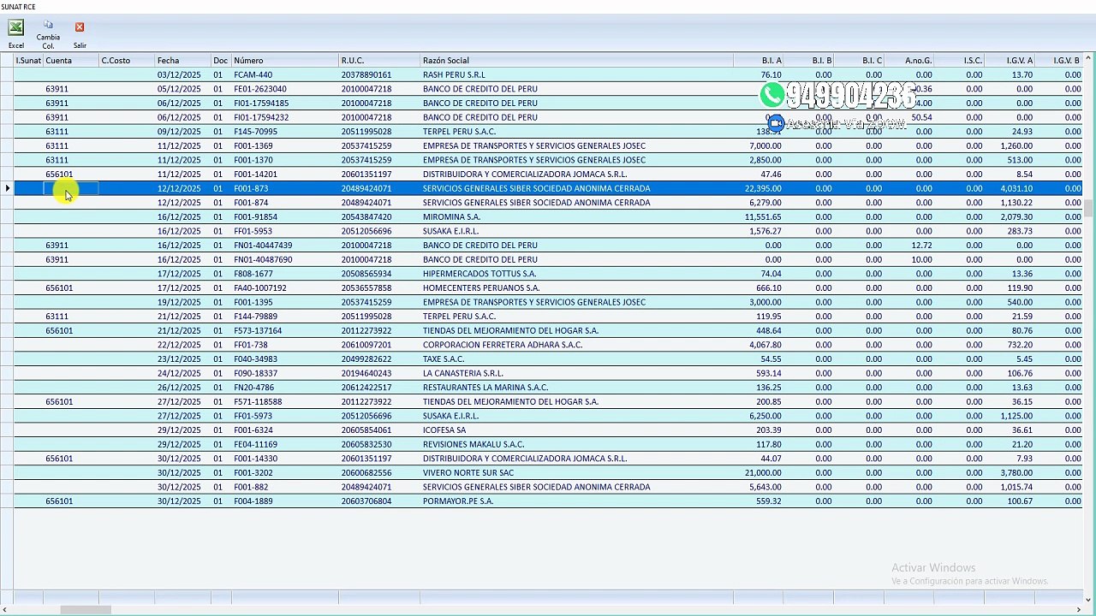
Task: Click the vertical scrollbar thumb
Action: click(x=1089, y=208)
